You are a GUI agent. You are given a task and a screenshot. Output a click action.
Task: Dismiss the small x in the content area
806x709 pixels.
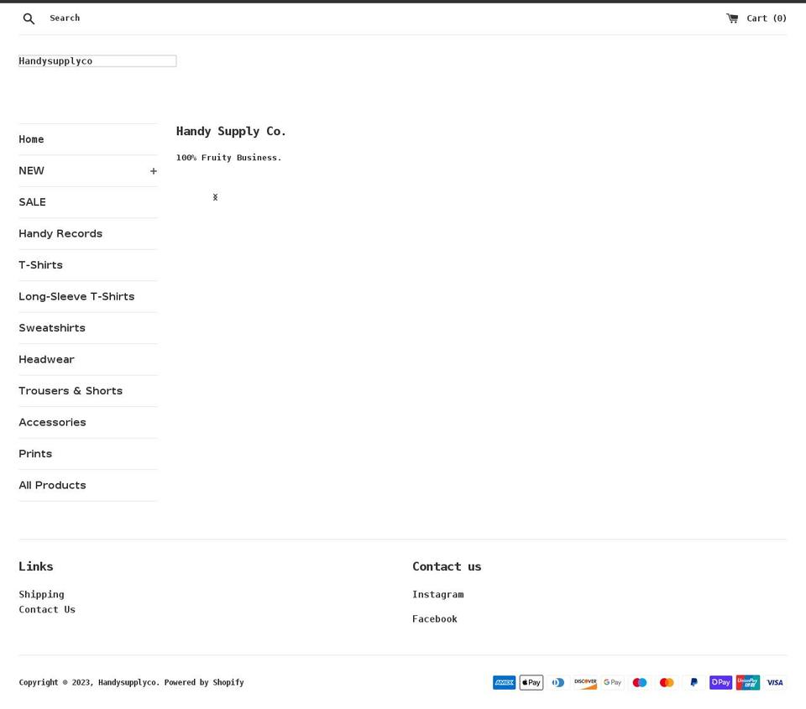(x=215, y=197)
